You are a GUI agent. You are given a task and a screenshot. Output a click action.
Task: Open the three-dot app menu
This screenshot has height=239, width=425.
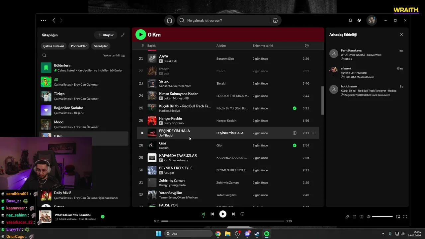(x=43, y=20)
